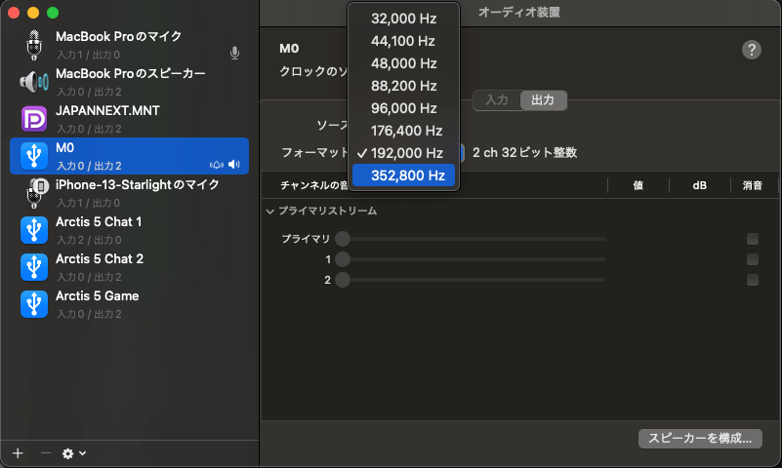This screenshot has width=782, height=468.
Task: Click the 値 column header
Action: (638, 185)
